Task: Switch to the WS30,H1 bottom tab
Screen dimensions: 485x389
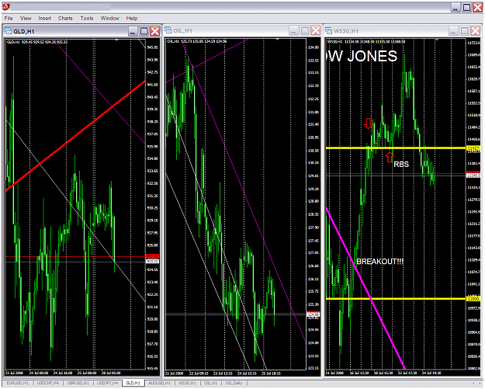Action: point(187,383)
